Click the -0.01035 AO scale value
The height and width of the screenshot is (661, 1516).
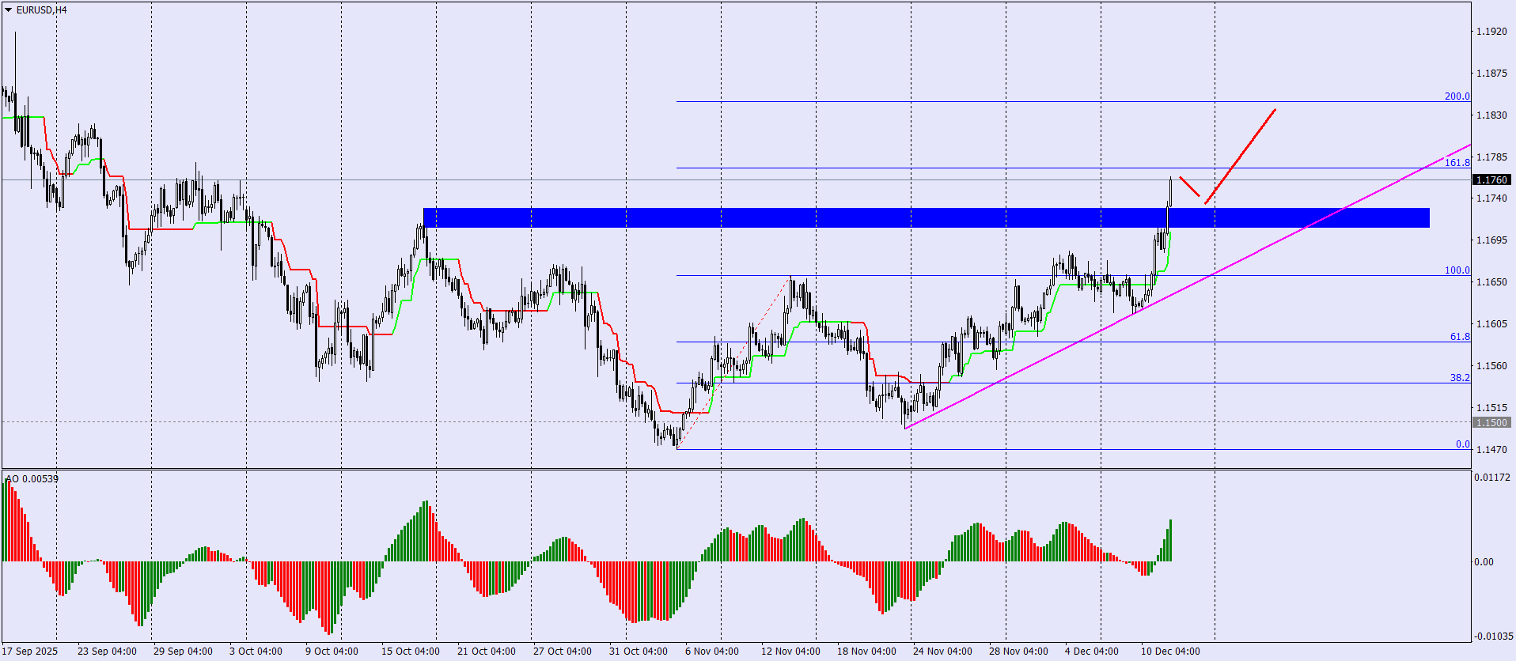pyautogui.click(x=1494, y=636)
